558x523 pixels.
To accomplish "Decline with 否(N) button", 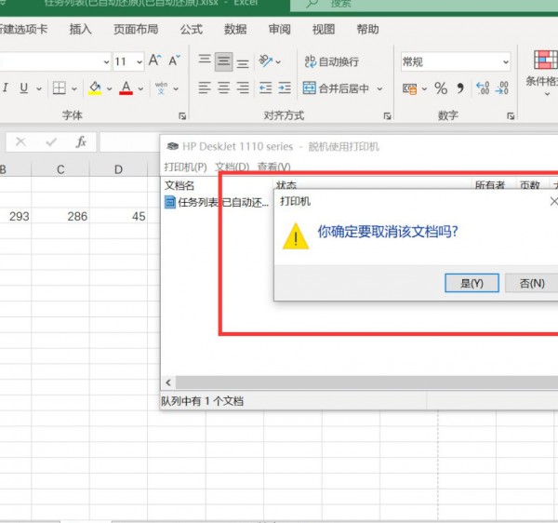I will tap(532, 283).
